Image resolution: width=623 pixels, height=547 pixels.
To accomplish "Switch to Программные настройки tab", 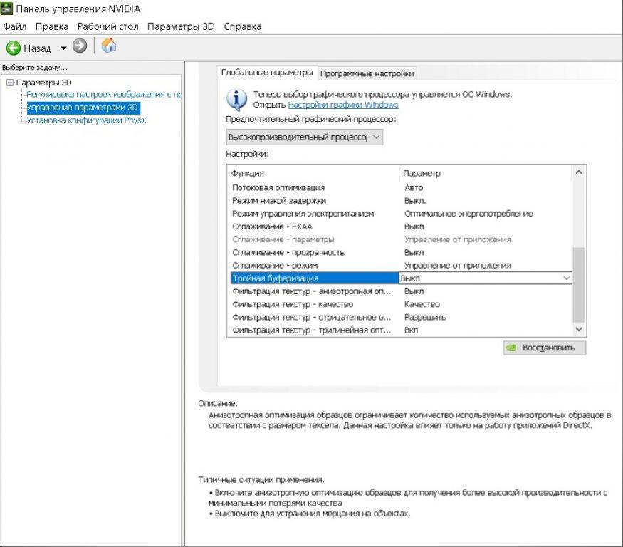I will click(x=367, y=73).
